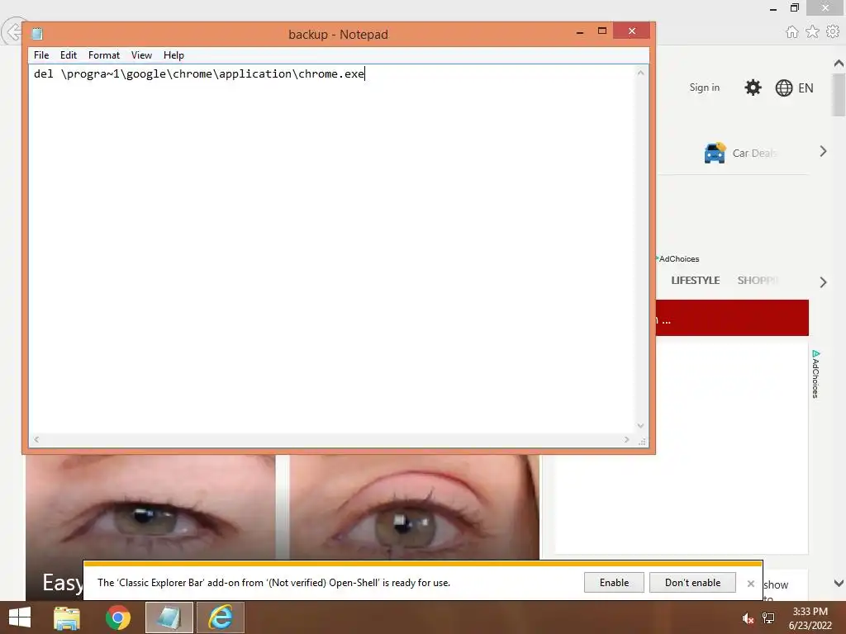This screenshot has width=846, height=634.
Task: Click the left eye article thumbnail
Action: coord(150,507)
